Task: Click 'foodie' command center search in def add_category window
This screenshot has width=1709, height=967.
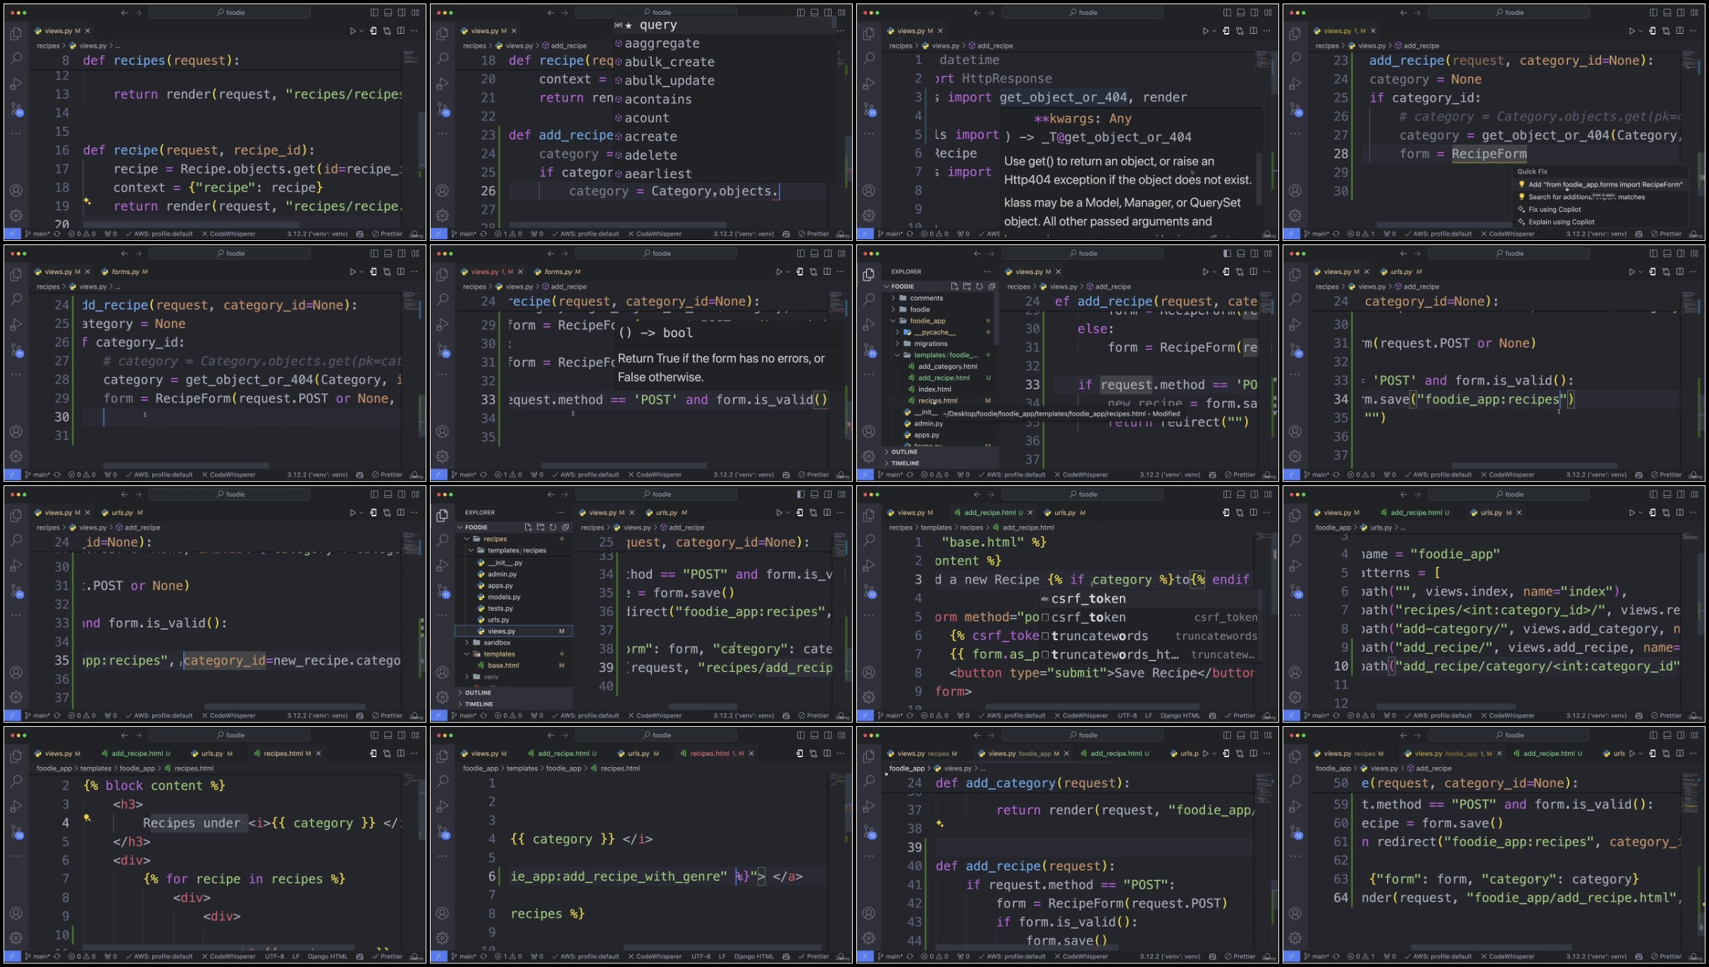Action: coord(1084,735)
